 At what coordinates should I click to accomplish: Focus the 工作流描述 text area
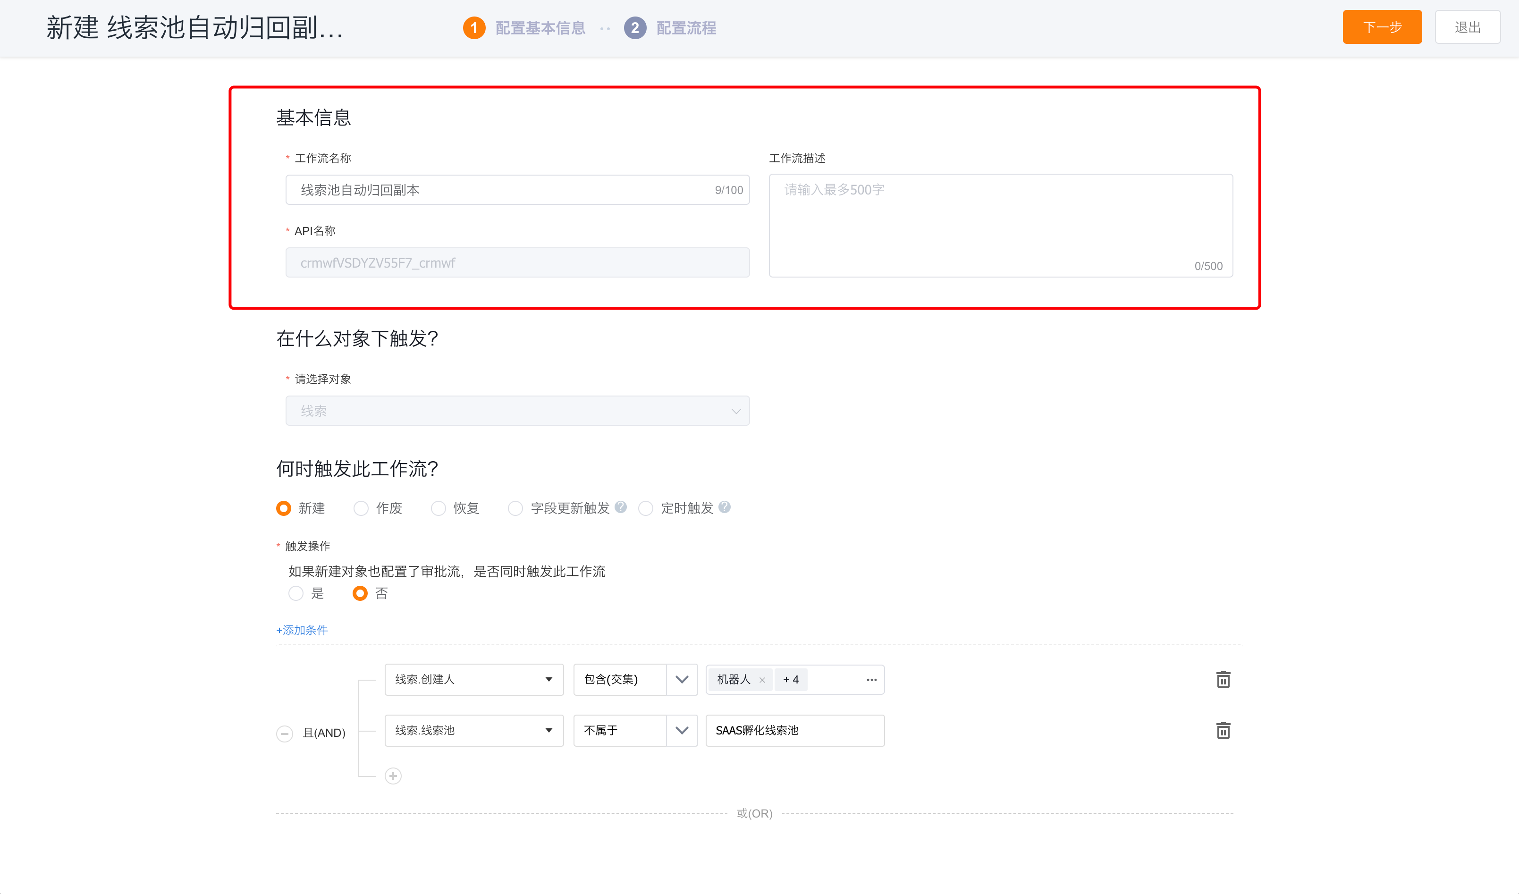[x=1001, y=226]
